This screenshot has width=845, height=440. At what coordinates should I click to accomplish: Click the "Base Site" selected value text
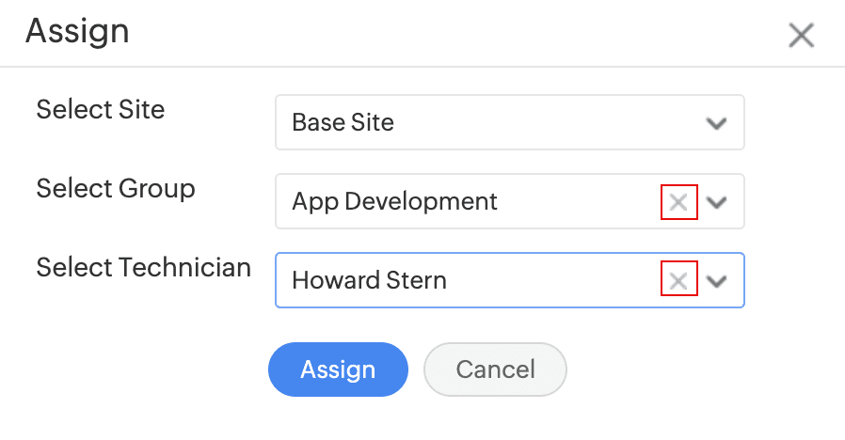[x=343, y=122]
